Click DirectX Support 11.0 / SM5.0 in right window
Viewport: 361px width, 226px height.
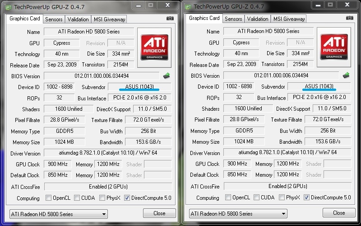[332, 108]
